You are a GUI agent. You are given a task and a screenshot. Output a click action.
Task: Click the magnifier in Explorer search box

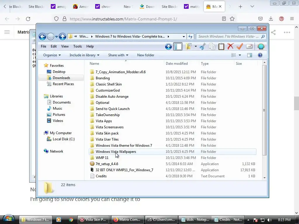[x=263, y=36]
